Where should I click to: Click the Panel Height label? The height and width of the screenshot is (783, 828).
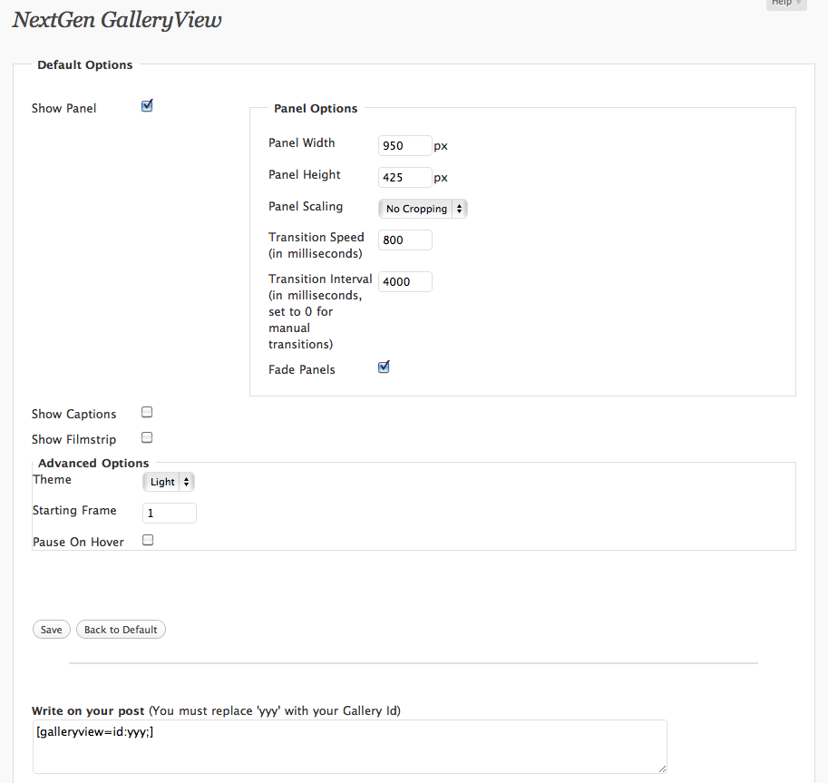[305, 175]
